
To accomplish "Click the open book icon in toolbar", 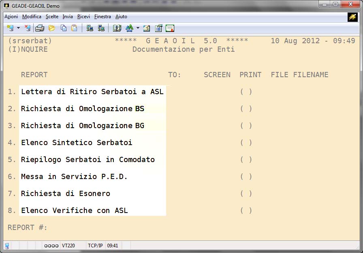I will pyautogui.click(x=117, y=28).
